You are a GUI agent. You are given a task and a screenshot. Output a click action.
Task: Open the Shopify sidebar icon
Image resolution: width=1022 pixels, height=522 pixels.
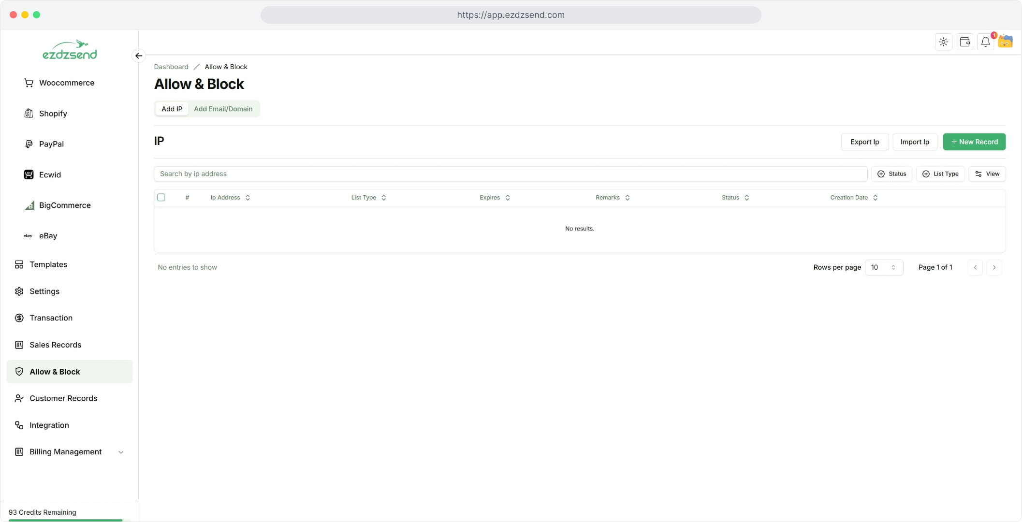(29, 114)
